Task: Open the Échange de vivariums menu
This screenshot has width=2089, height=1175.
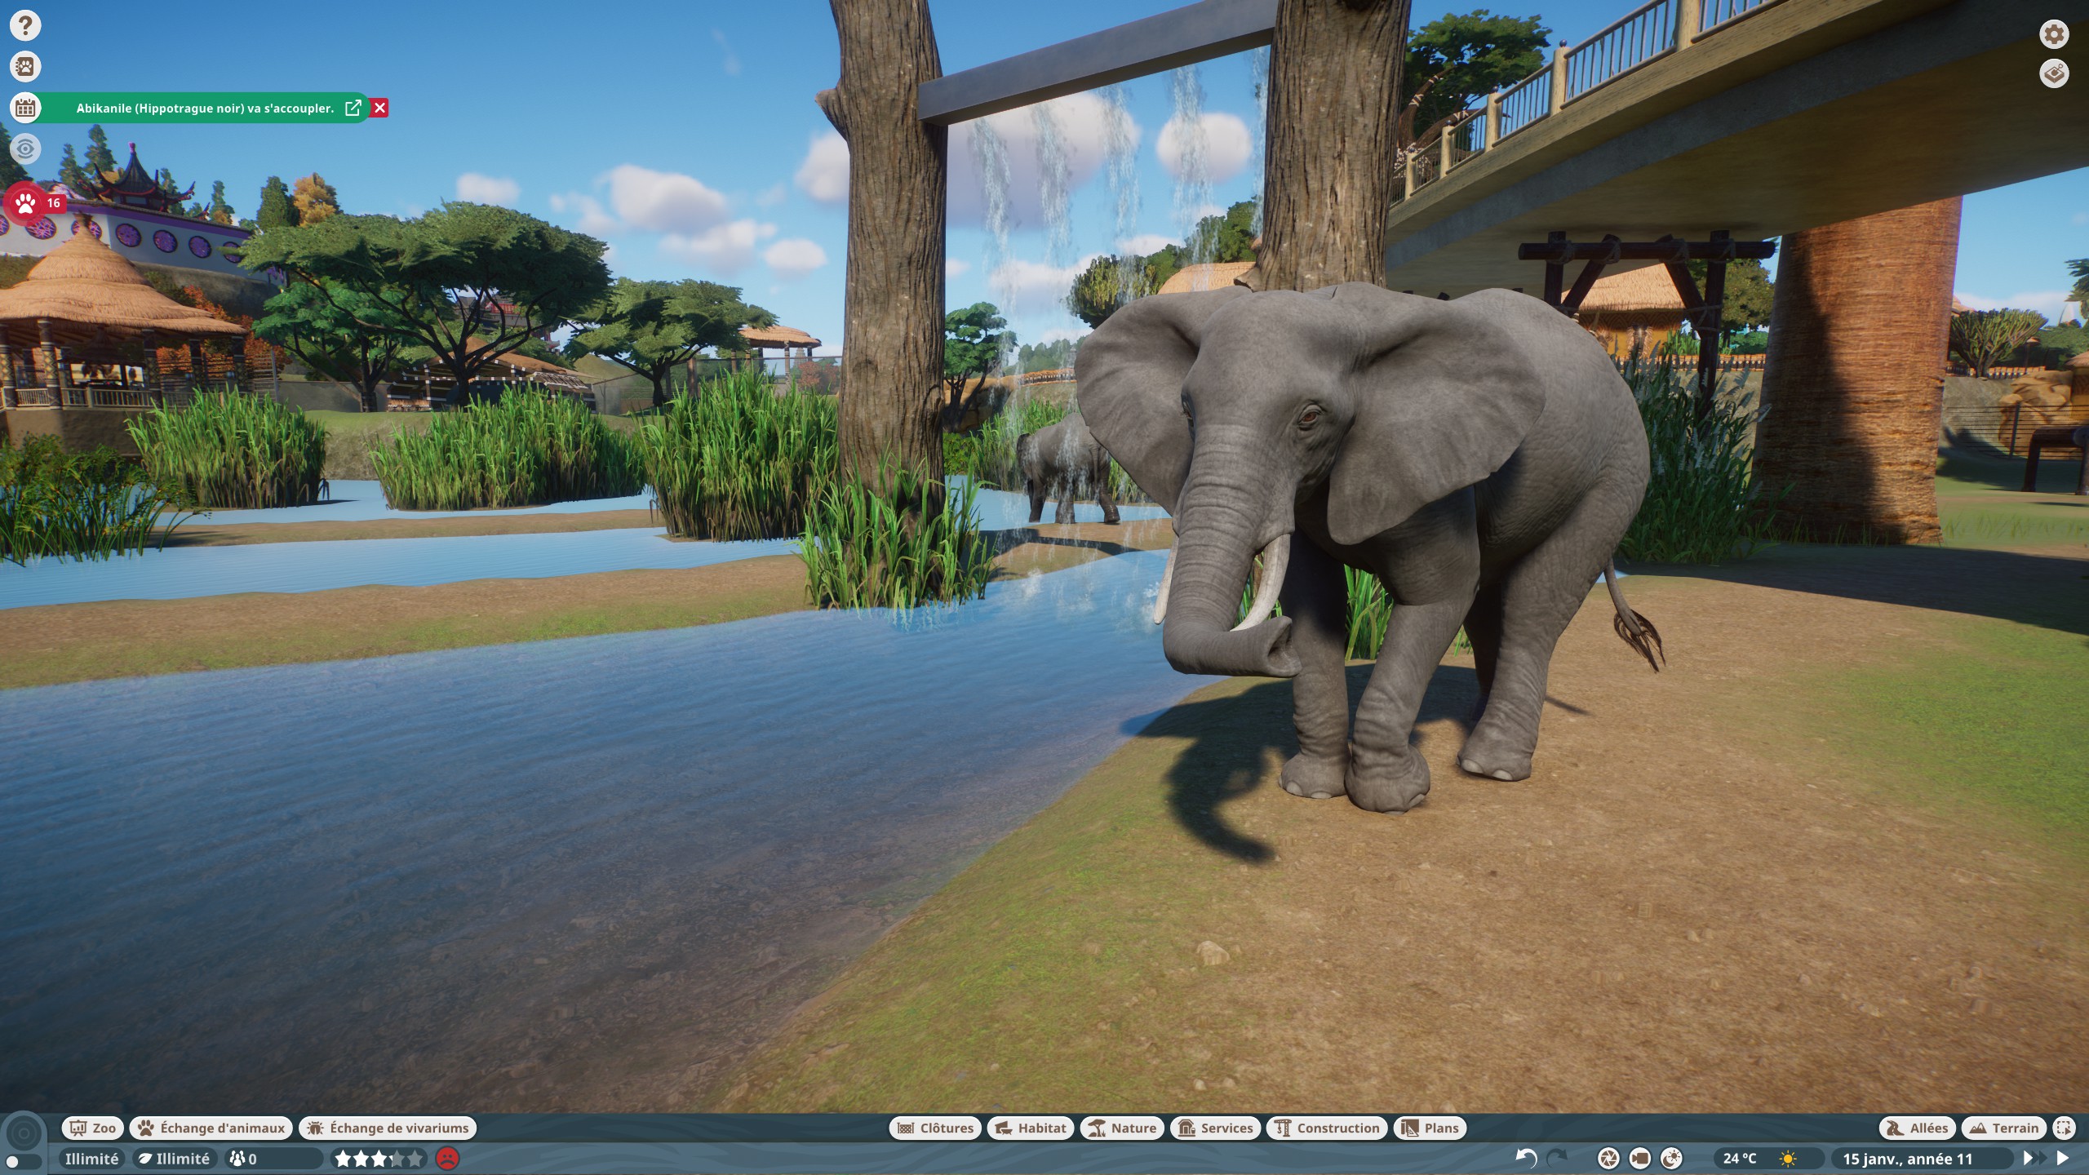Action: (388, 1128)
